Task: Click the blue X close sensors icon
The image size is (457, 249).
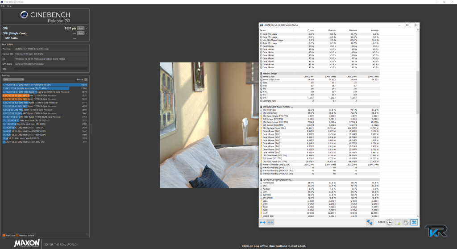Action: point(414,223)
